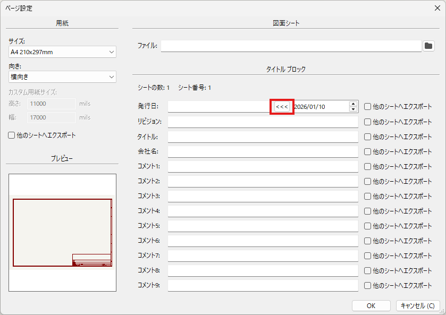446x315 pixels.
Task: Open the 向き orientation dropdown
Action: tap(62, 77)
